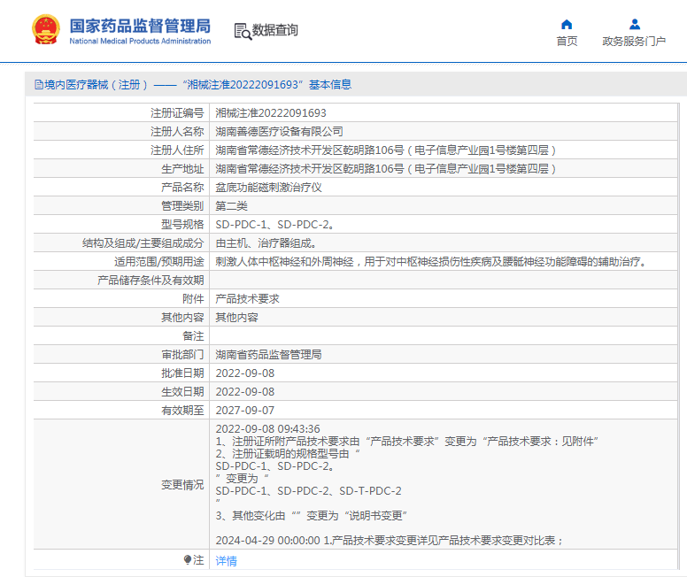The height and width of the screenshot is (577, 687).
Task: Click the 注册人名称 label
Action: [x=177, y=132]
